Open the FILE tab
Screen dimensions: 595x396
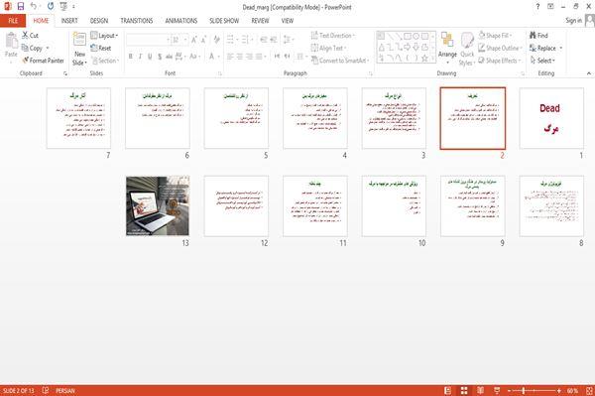[x=13, y=21]
